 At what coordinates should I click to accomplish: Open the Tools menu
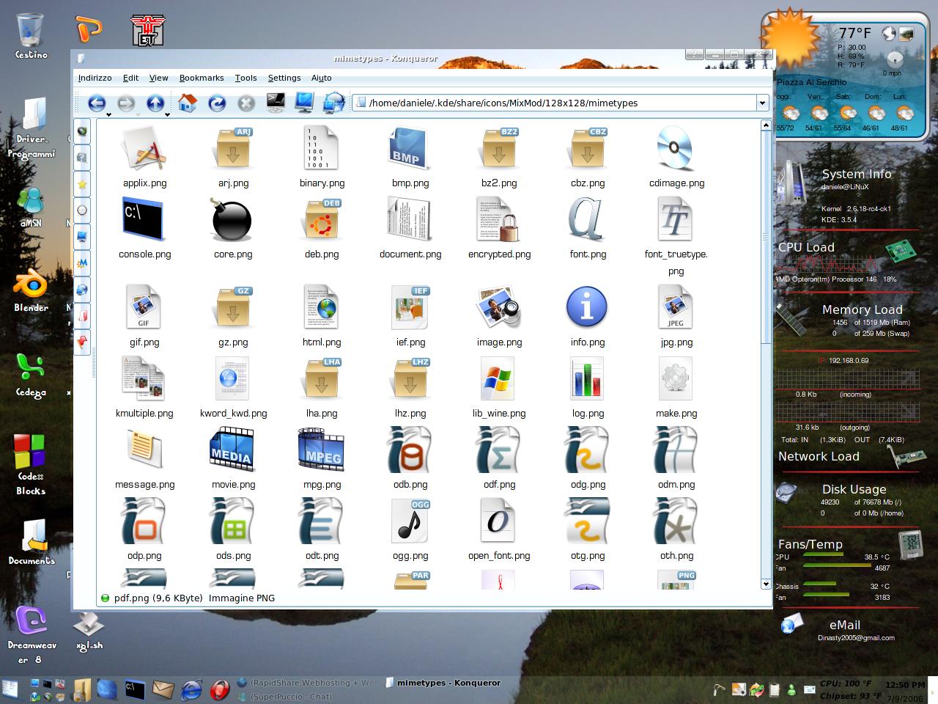pos(245,78)
